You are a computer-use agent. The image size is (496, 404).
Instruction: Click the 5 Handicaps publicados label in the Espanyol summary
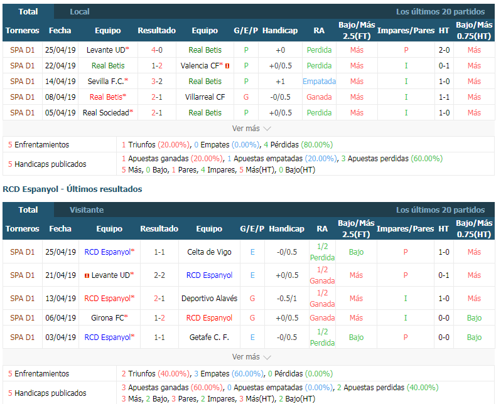pyautogui.click(x=47, y=393)
